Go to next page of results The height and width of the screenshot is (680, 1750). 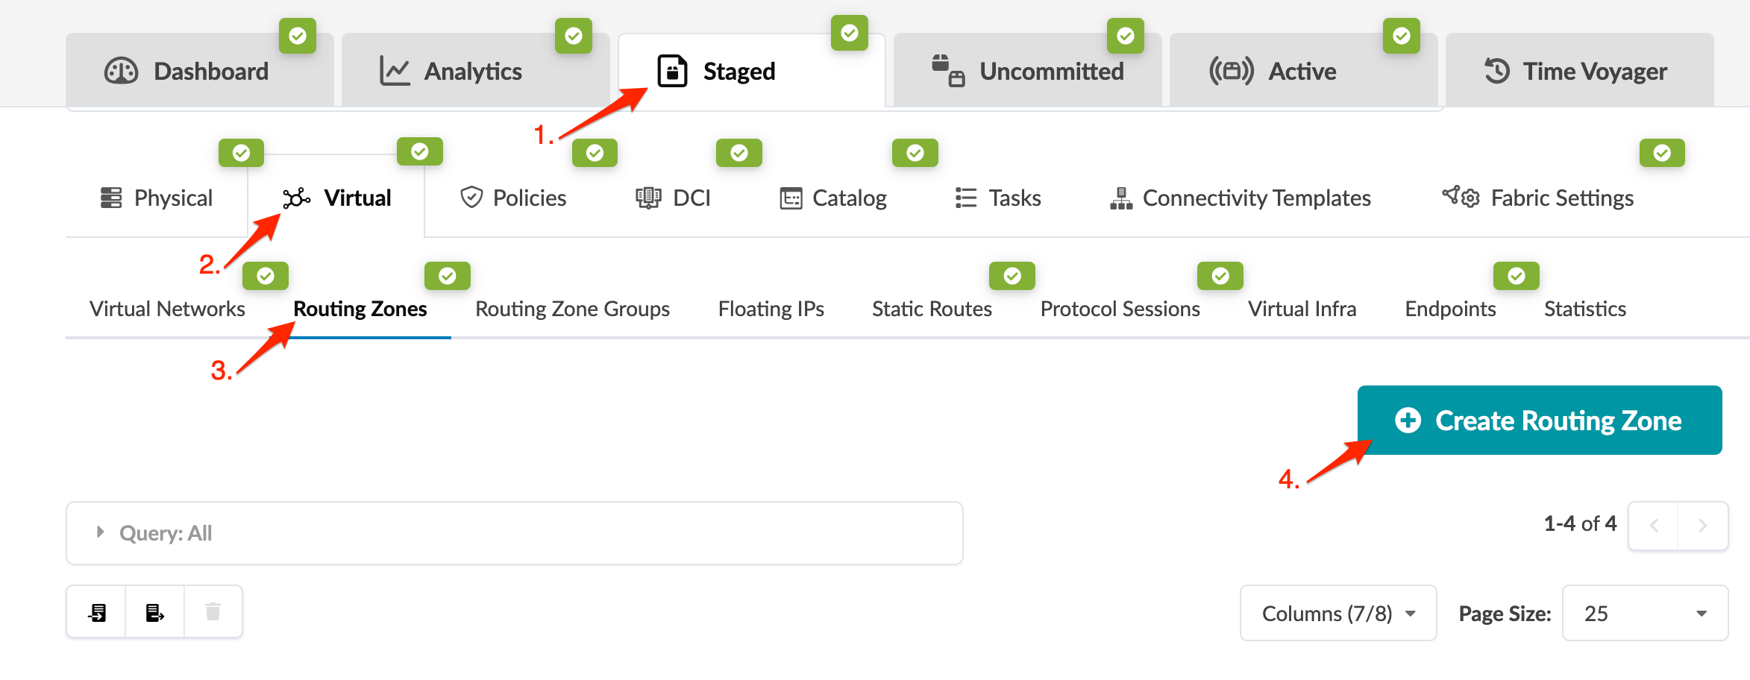1702,526
